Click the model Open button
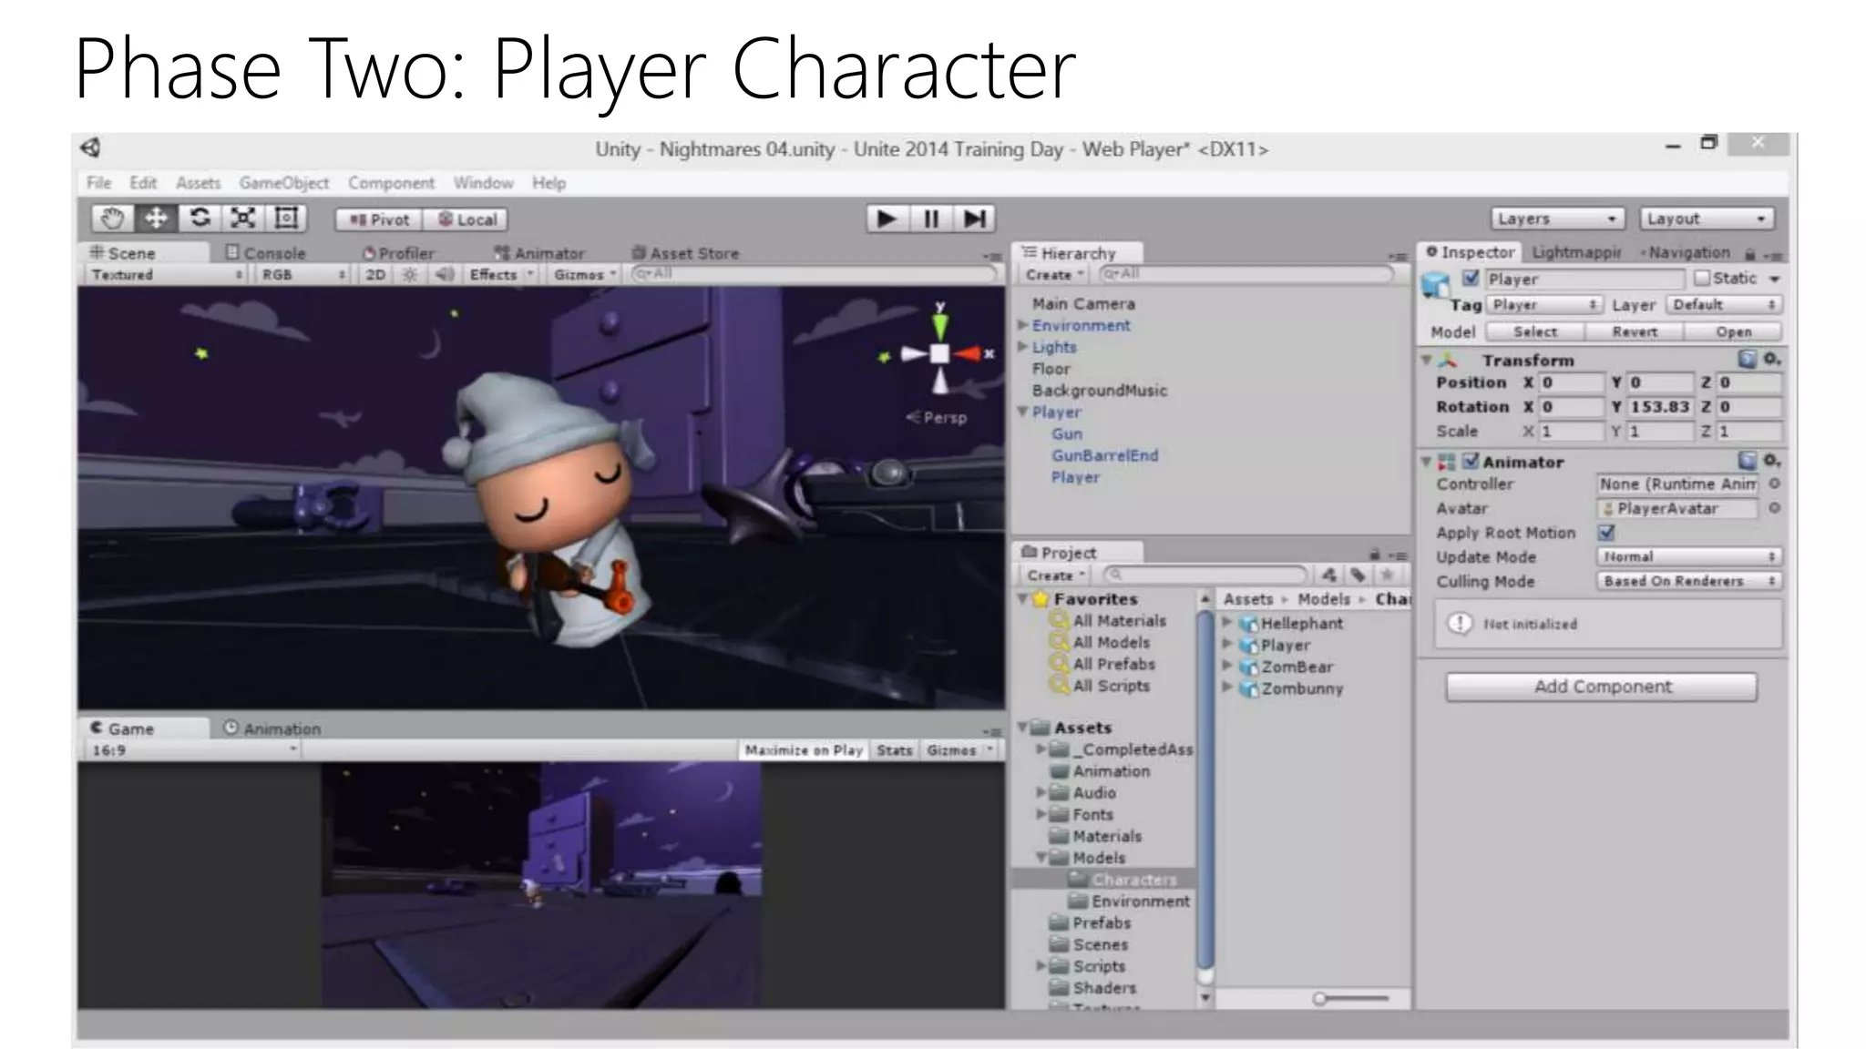Image resolution: width=1866 pixels, height=1049 pixels. coord(1733,331)
